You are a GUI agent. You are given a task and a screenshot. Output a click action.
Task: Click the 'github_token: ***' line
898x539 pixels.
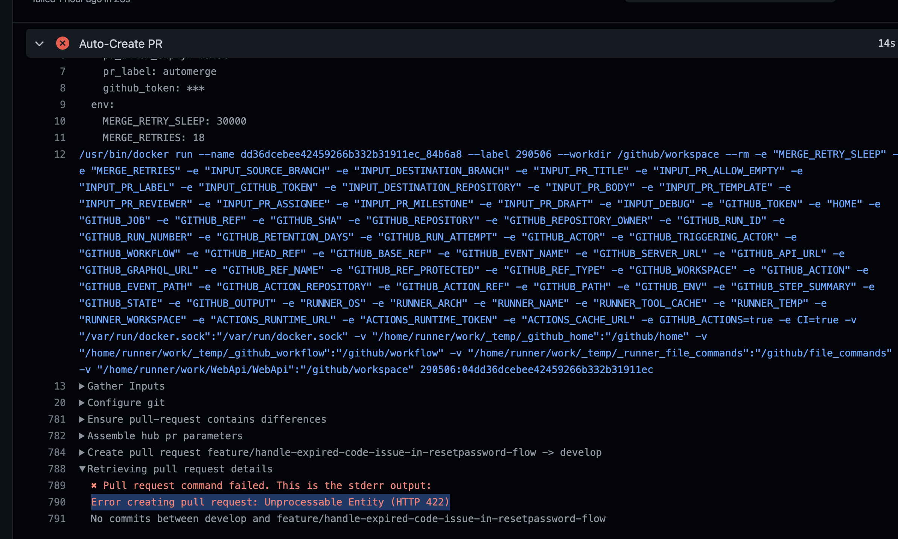tap(154, 88)
